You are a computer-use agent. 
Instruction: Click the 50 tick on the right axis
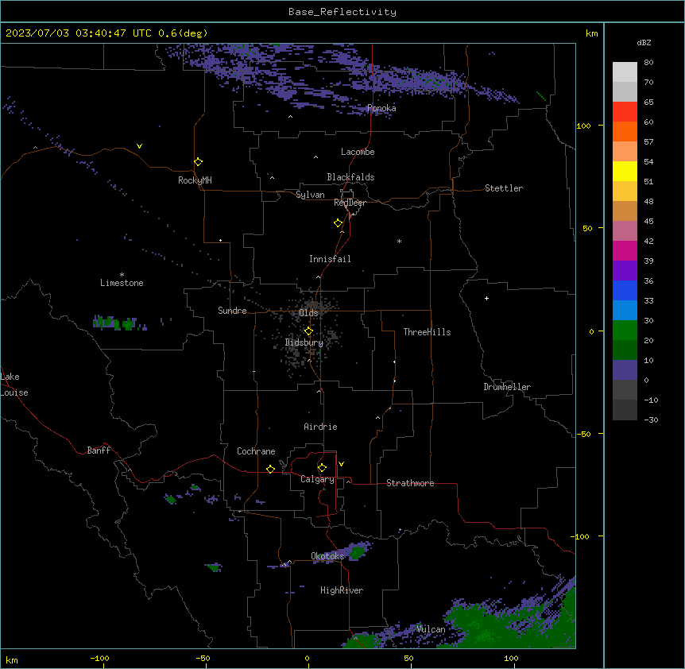tap(587, 228)
